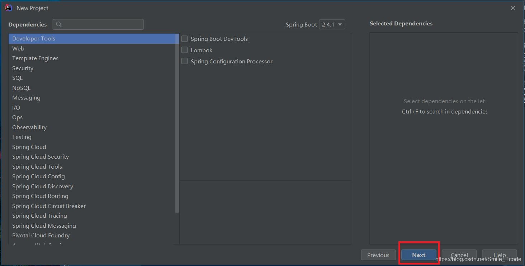
Task: Select the Web category
Action: click(92, 48)
